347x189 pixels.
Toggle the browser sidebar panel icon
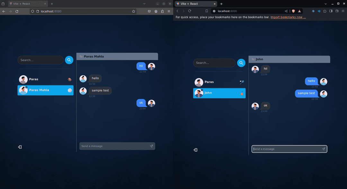pyautogui.click(x=331, y=11)
